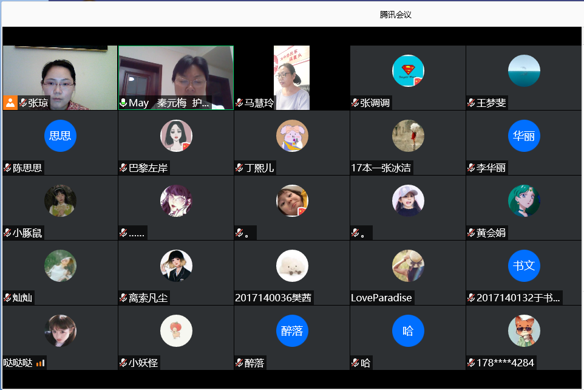Click the muted microphone icon beside 王梦斐
The width and height of the screenshot is (584, 390).
(471, 103)
